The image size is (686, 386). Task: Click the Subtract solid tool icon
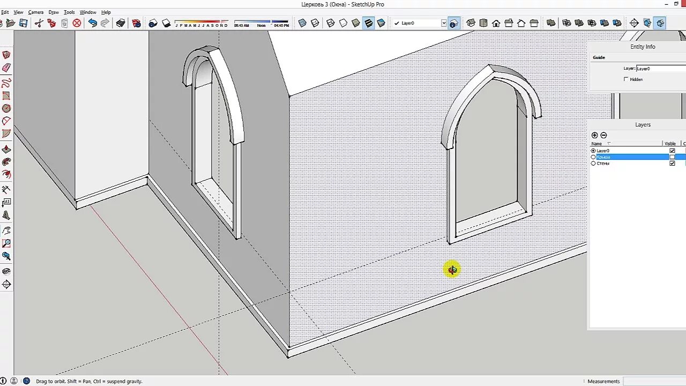[x=592, y=23]
